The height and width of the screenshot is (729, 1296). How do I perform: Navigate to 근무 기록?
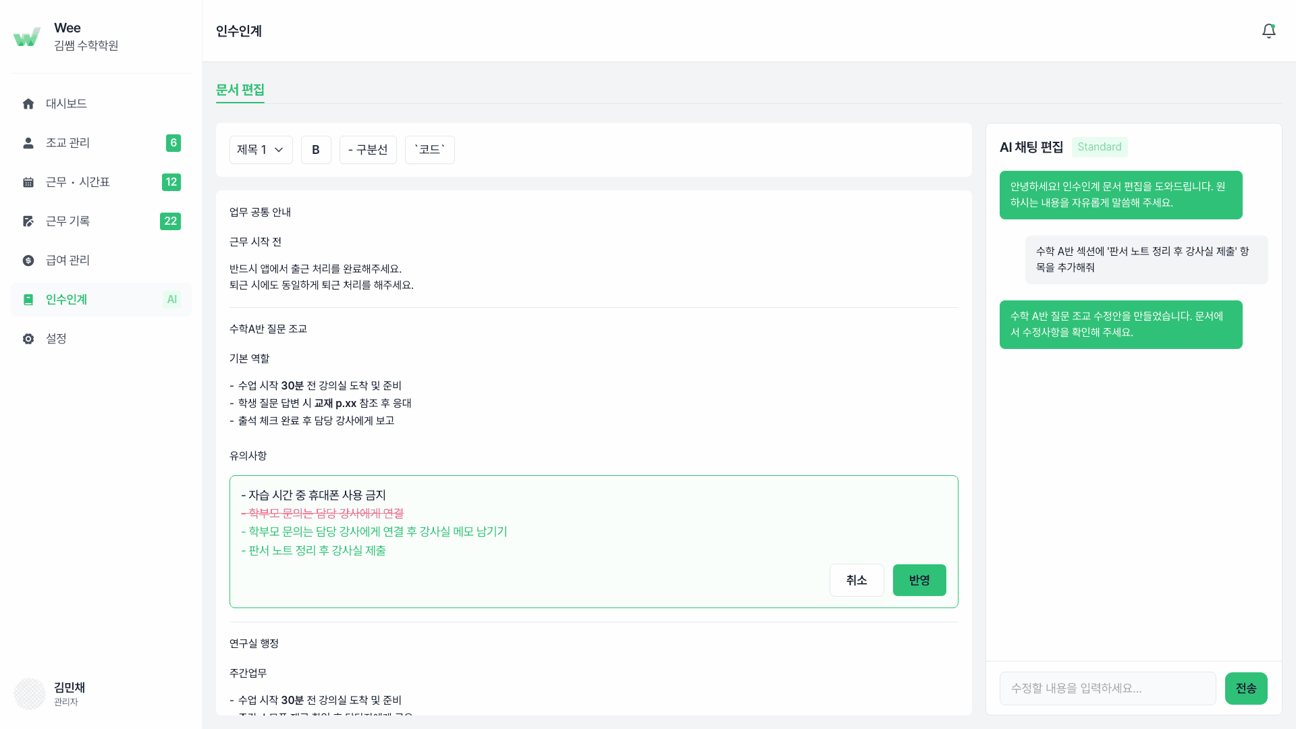pyautogui.click(x=101, y=221)
